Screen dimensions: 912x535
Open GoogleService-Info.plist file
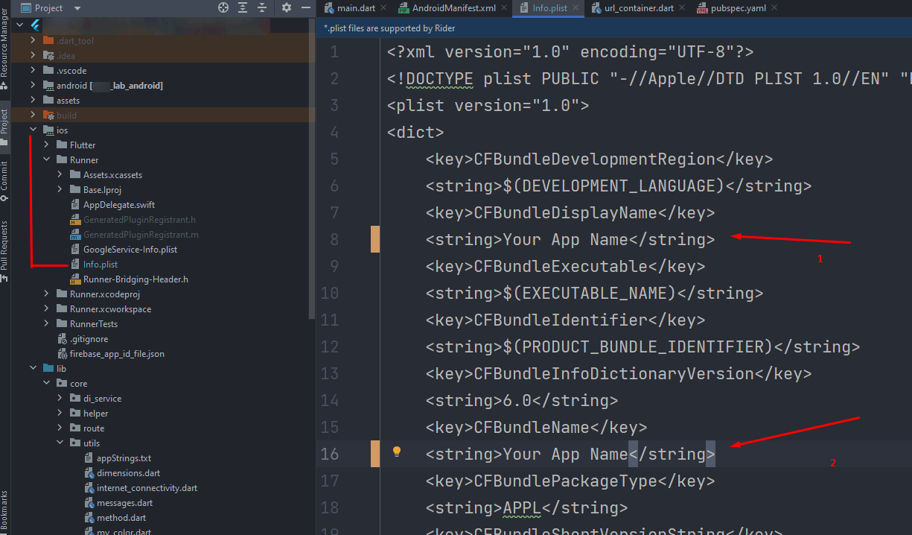point(130,250)
